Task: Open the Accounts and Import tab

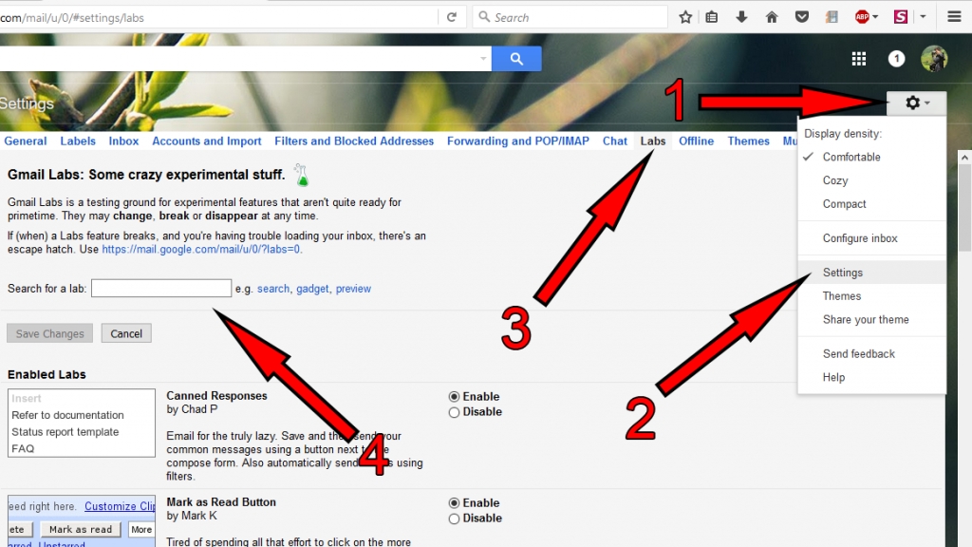Action: tap(206, 141)
